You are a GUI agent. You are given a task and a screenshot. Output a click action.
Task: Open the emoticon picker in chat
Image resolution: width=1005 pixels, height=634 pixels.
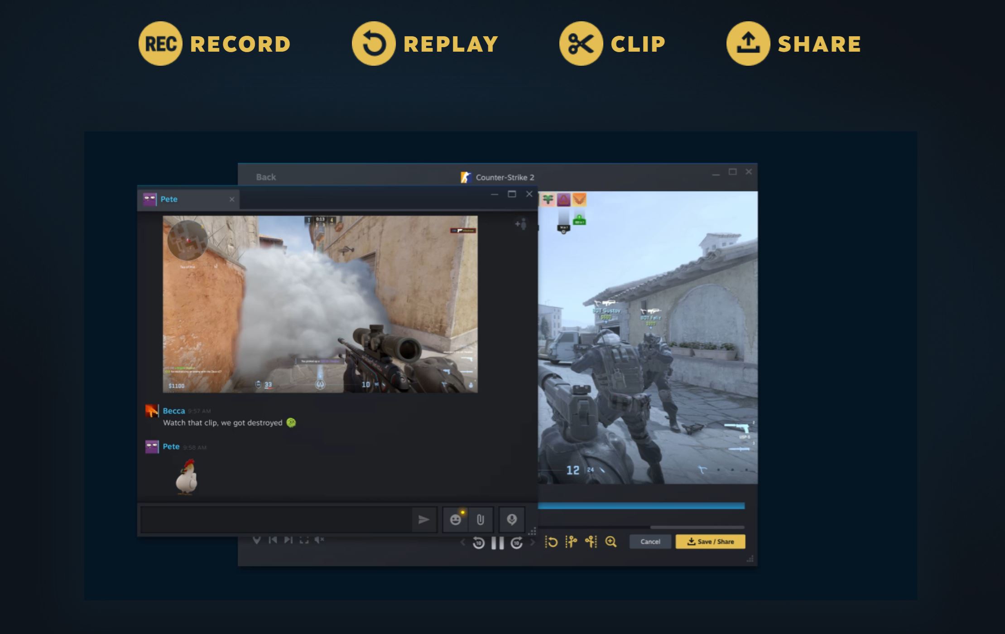pos(456,519)
